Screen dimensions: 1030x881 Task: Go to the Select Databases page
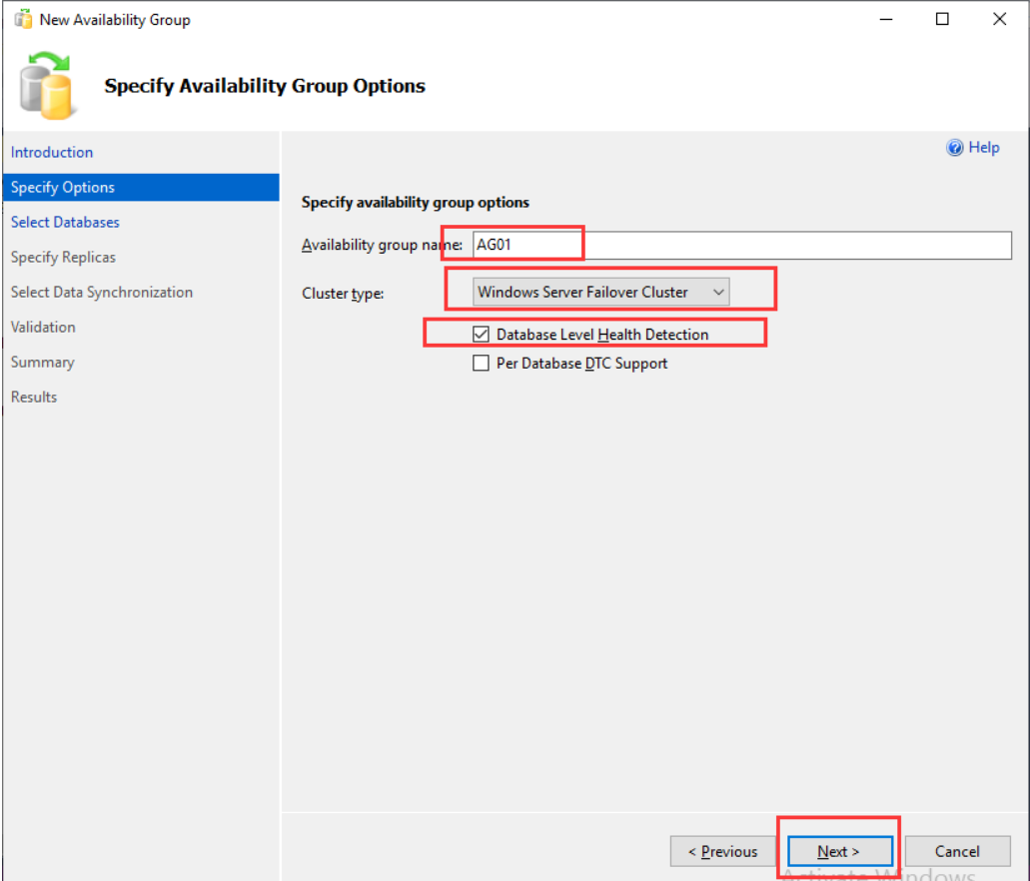(x=65, y=222)
